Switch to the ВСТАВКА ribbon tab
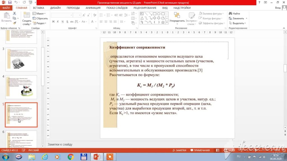This screenshot has width=287, height=161. coord(38,8)
